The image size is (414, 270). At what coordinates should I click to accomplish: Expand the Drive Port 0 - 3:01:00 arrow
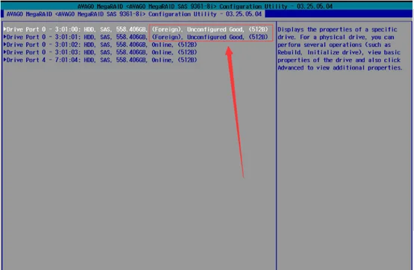pos(4,29)
